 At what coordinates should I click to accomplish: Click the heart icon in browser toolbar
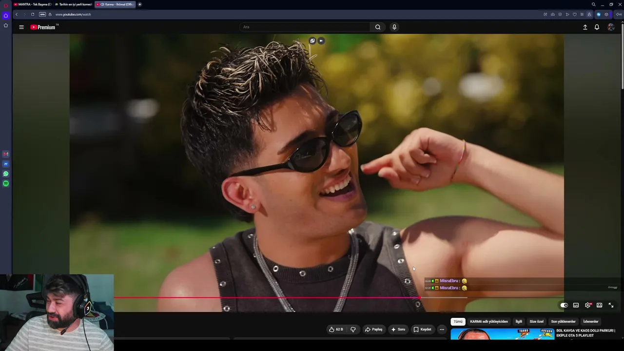click(x=574, y=15)
